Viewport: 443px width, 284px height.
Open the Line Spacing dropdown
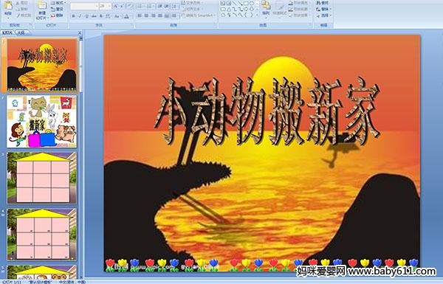click(175, 6)
